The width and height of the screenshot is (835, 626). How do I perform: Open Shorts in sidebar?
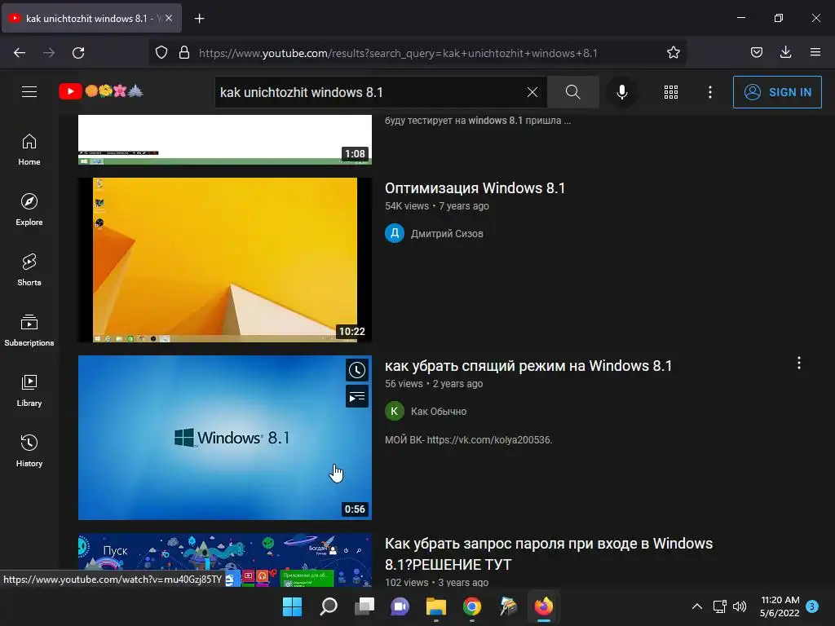click(x=29, y=270)
